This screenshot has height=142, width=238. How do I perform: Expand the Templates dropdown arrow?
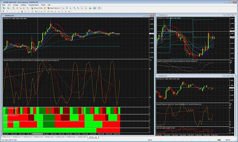tap(101, 8)
